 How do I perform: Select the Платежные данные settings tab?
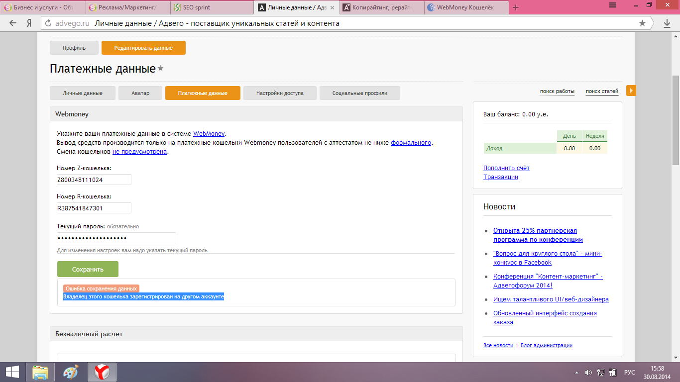(x=203, y=93)
